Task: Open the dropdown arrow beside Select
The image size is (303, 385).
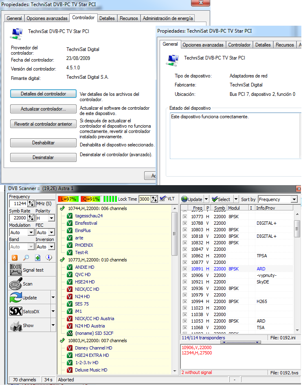Action: point(236,199)
